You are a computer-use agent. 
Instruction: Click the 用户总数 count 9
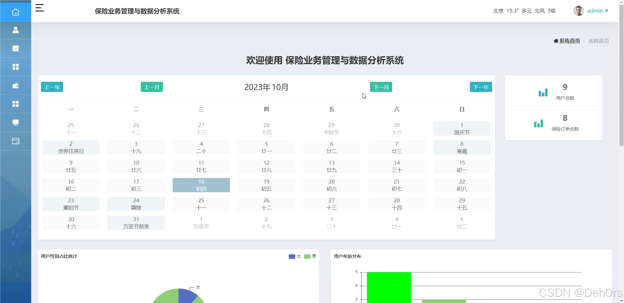coord(565,87)
